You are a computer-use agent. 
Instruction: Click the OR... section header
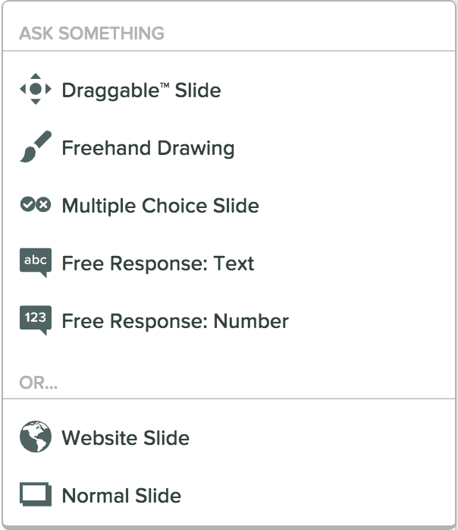pyautogui.click(x=39, y=383)
